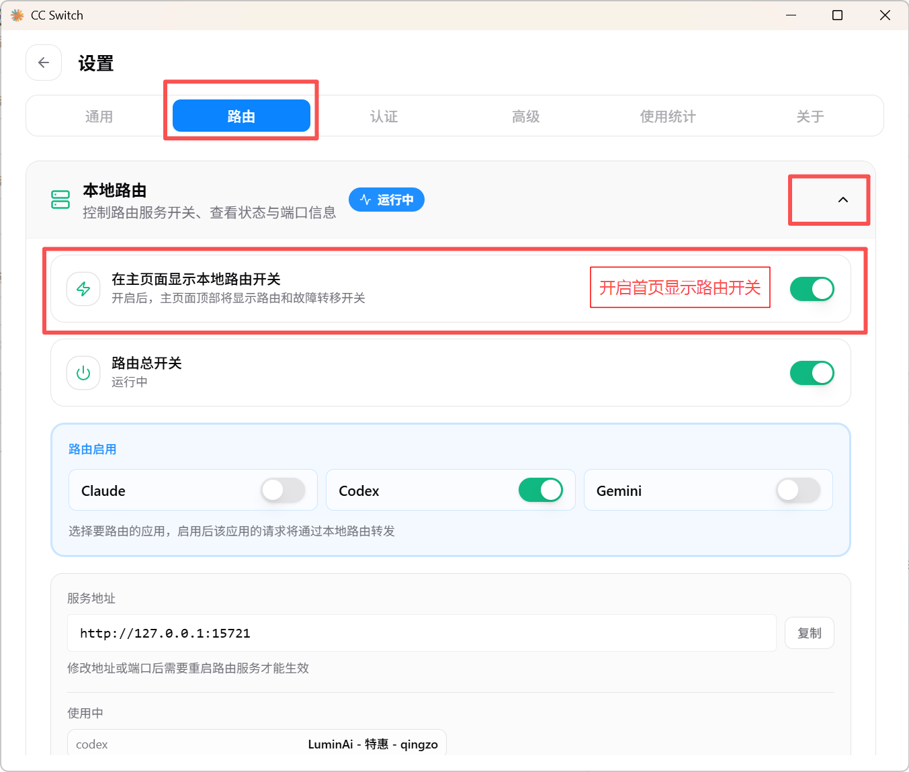The image size is (909, 772).
Task: Toggle 在主页面显示本地路由开关 switch
Action: [812, 289]
